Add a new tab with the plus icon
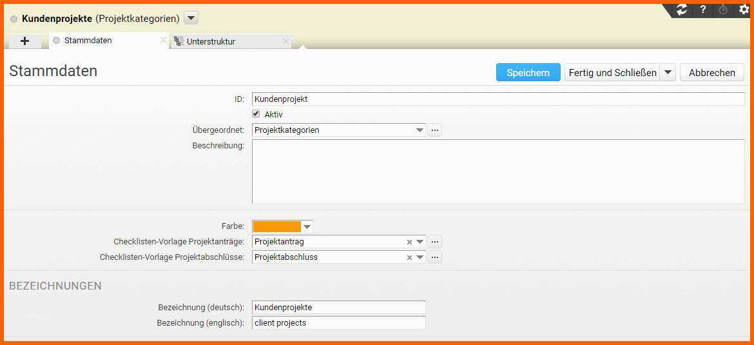Viewport: 754px width, 345px height. point(25,41)
